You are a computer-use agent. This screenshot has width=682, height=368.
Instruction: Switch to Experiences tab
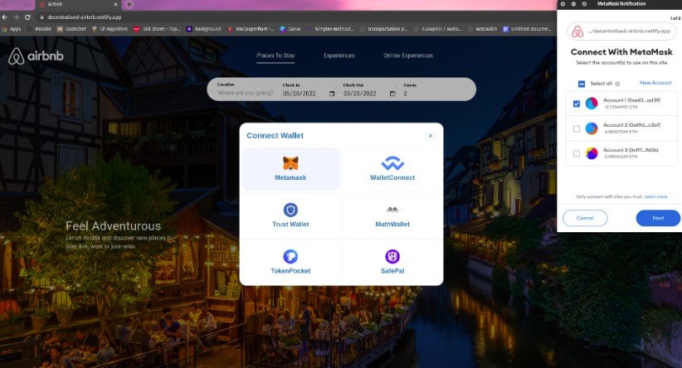pos(339,56)
